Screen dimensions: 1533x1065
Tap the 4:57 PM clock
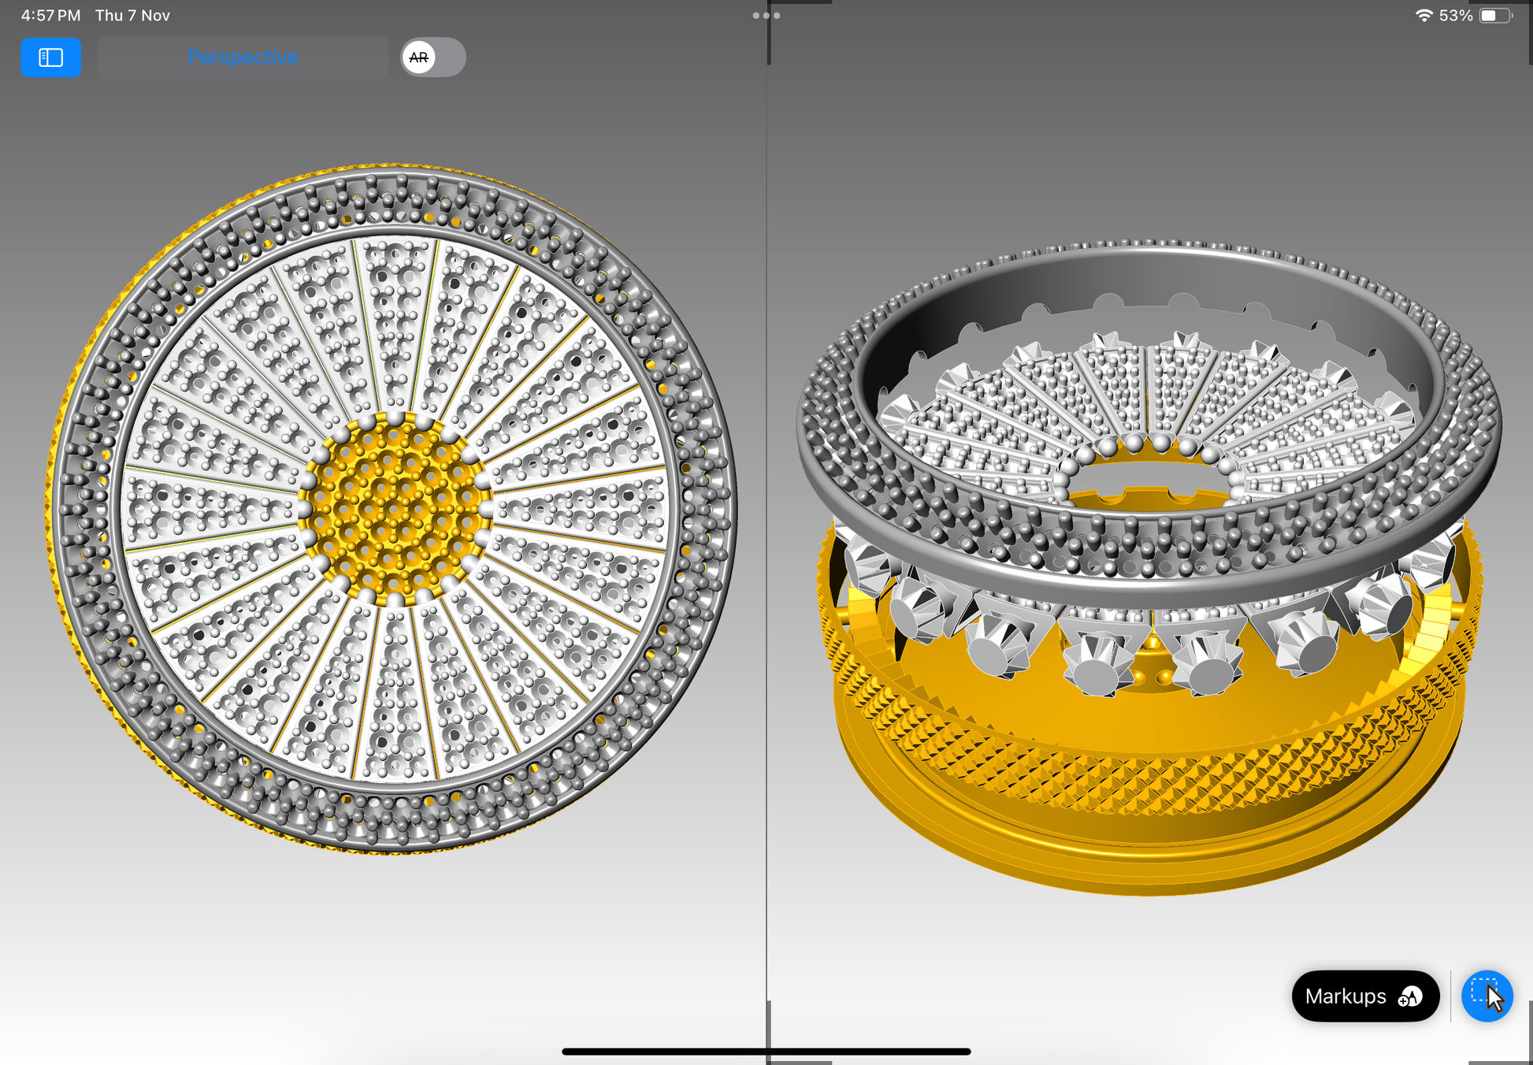tap(50, 16)
